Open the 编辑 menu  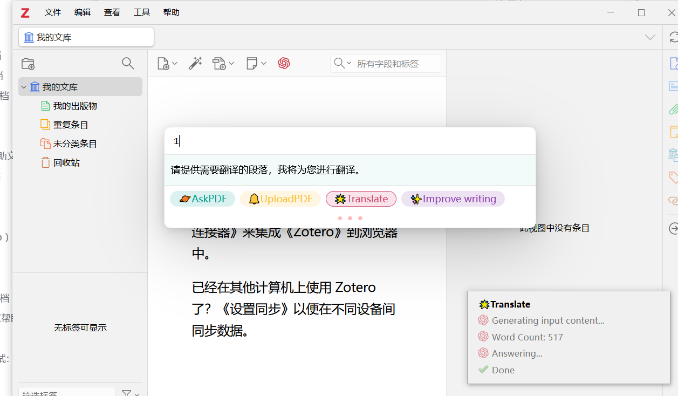(83, 12)
